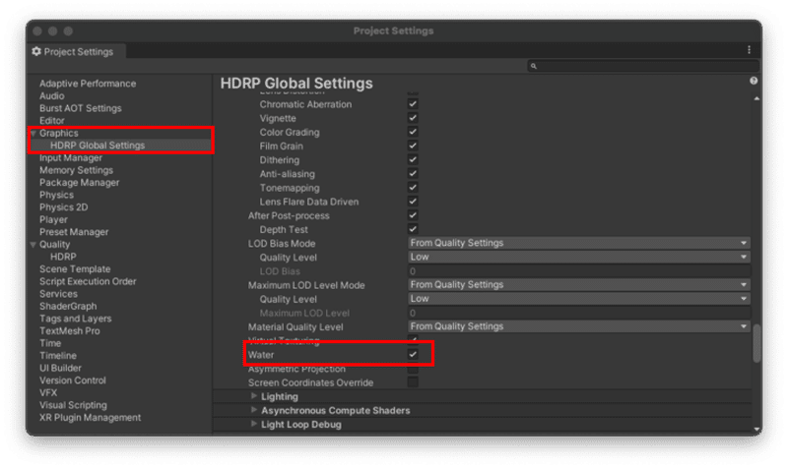Select the VFX category

[48, 392]
